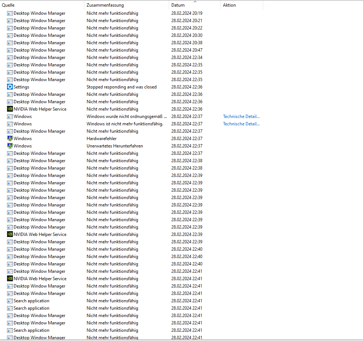Click icon of 'Windows wurde nicht ordnungsgemäß' row

(x=10, y=116)
